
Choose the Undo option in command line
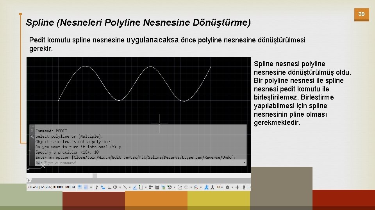pos(227,157)
